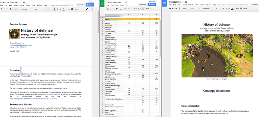
Task: Click the History of defense avatar image
Action: [x=14, y=34]
